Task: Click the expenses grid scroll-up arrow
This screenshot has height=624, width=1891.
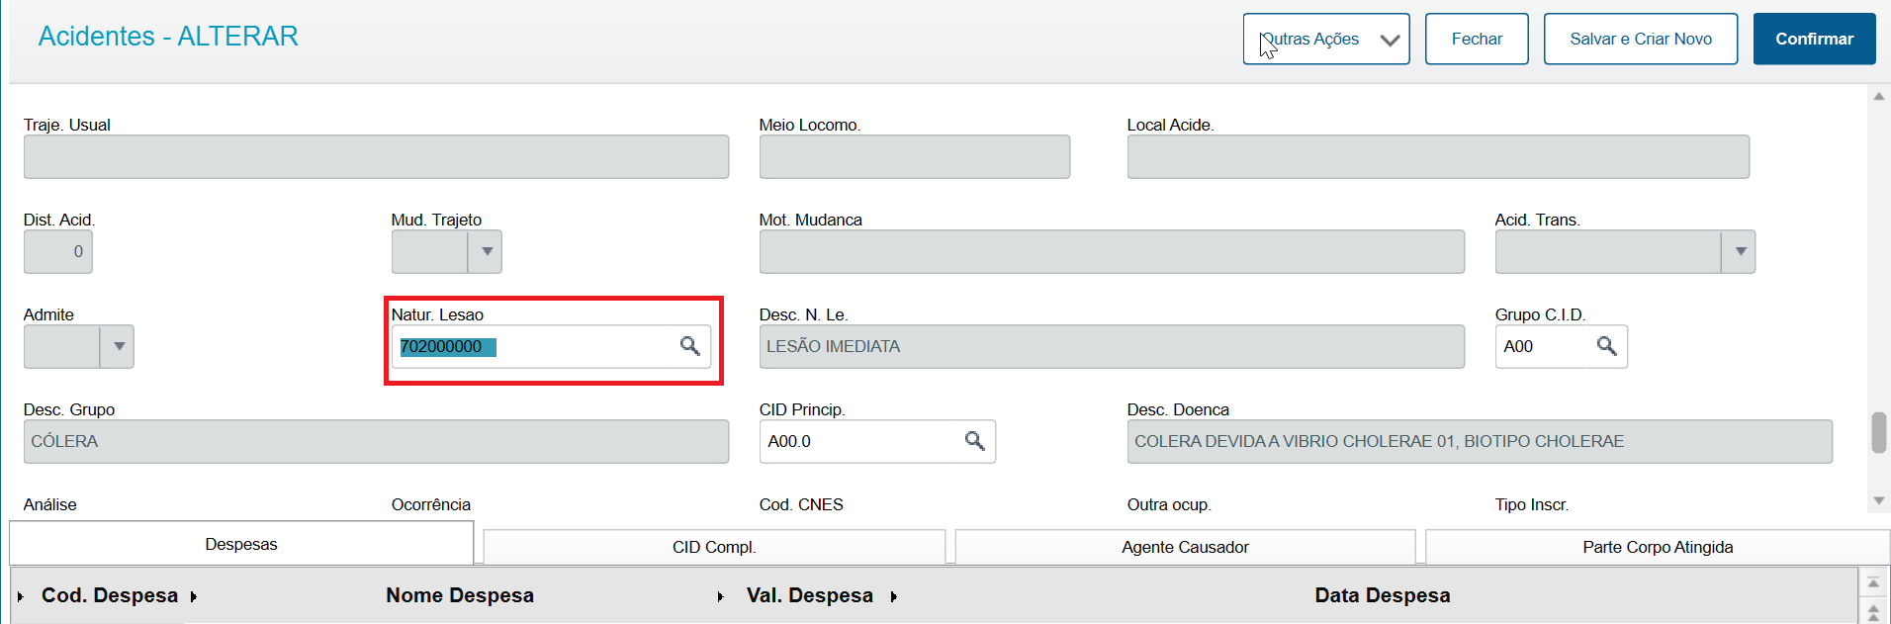Action: click(1873, 582)
